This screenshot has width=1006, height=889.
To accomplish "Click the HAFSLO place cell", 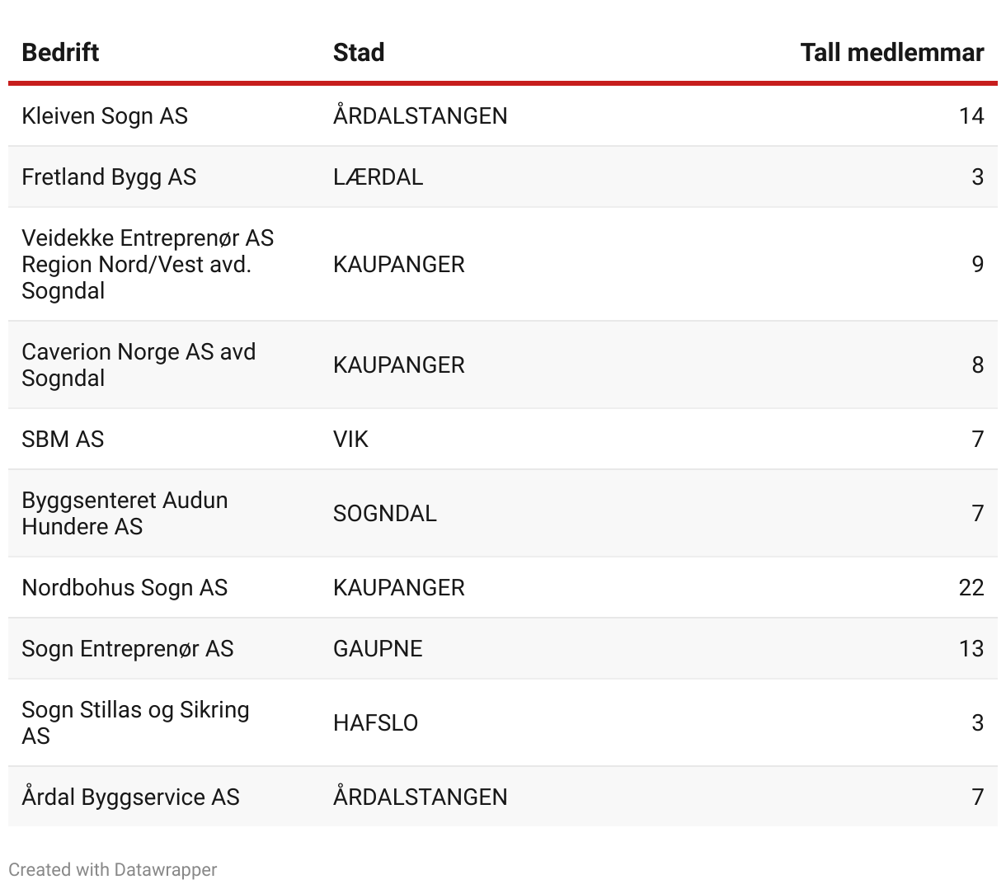I will 375,722.
